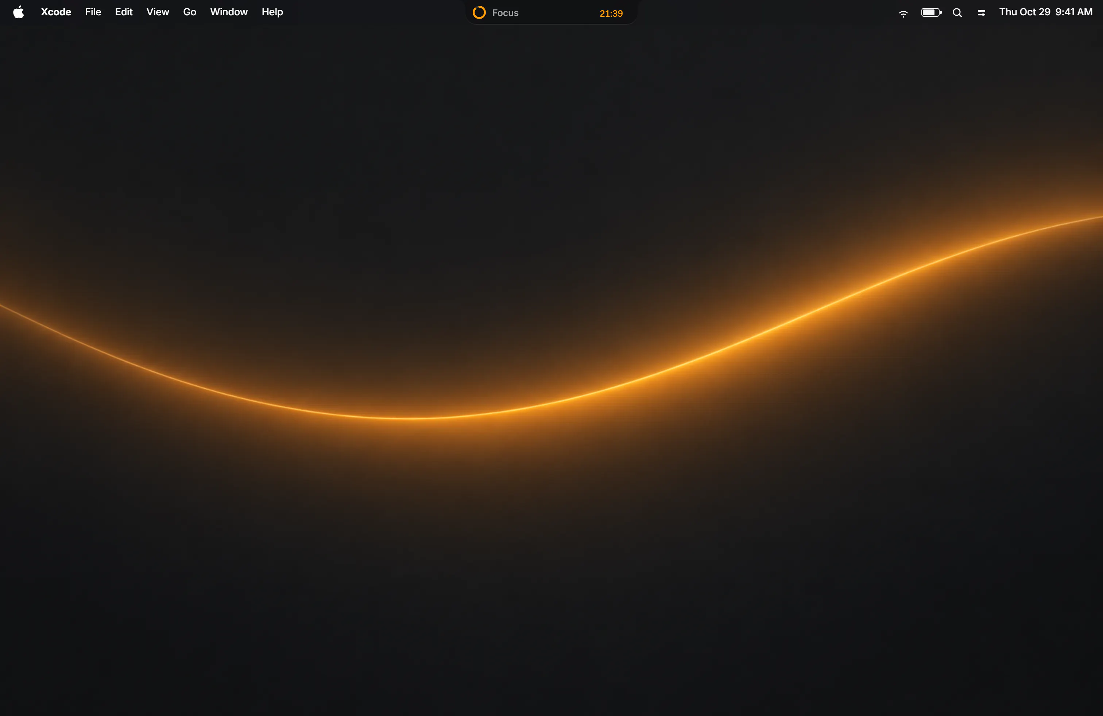This screenshot has width=1103, height=716.
Task: Open the Wi-Fi status menu
Action: pos(903,13)
